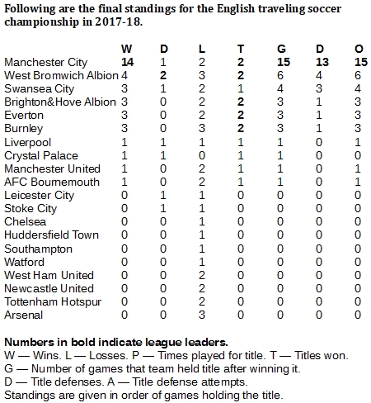371x403 pixels.
Task: Click the bold 'Numbers in bold indicate league leaders' line
Action: [116, 342]
